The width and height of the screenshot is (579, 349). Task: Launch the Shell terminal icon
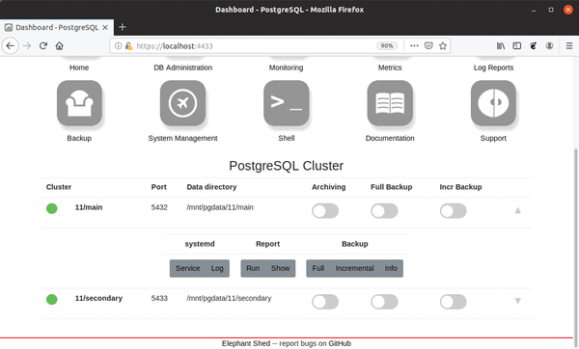point(287,103)
